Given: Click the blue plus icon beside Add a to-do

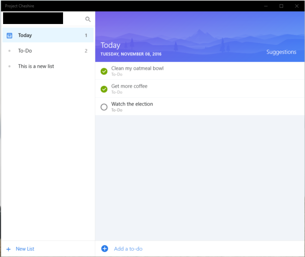Looking at the screenshot, I should point(105,248).
